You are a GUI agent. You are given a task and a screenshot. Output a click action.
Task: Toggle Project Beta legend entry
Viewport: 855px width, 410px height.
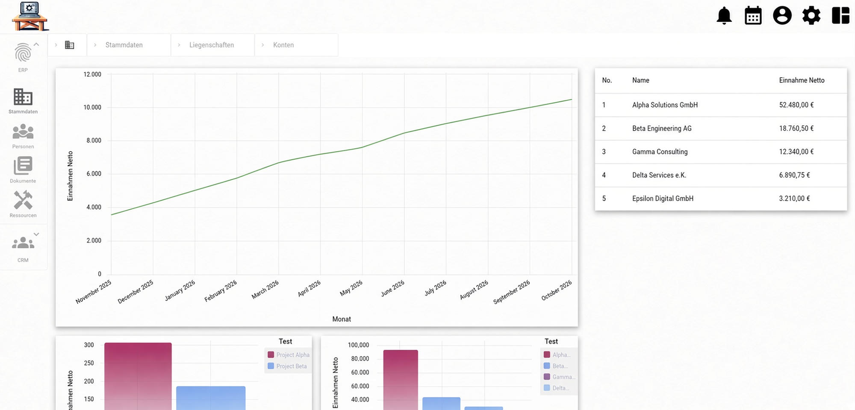point(287,366)
